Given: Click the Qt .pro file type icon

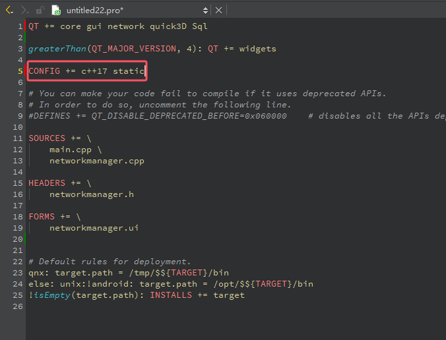Looking at the screenshot, I should [56, 10].
